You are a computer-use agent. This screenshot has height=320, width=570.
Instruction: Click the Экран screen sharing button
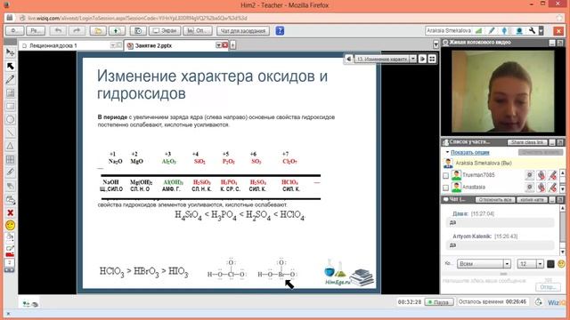click(x=165, y=31)
